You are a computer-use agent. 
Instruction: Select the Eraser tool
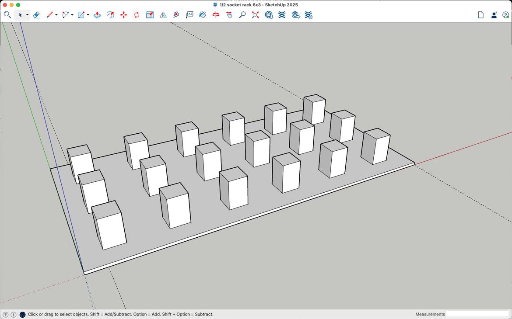pyautogui.click(x=36, y=15)
